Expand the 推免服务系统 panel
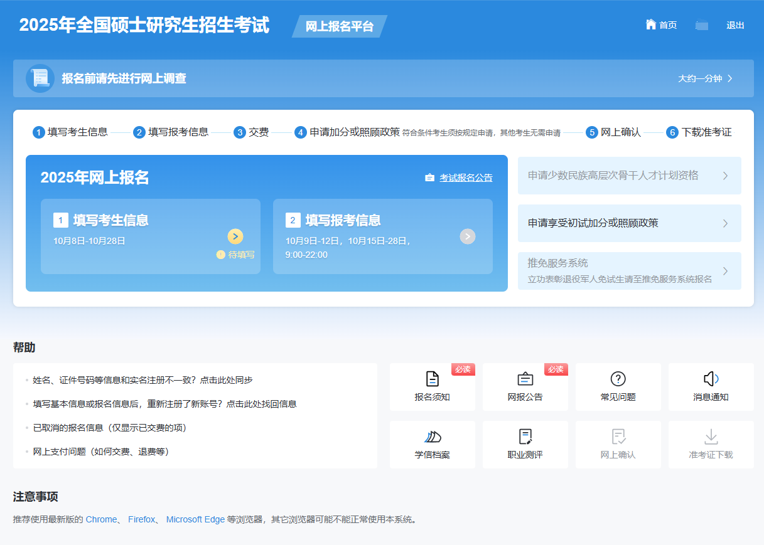Viewport: 764px width, 545px height. point(629,270)
